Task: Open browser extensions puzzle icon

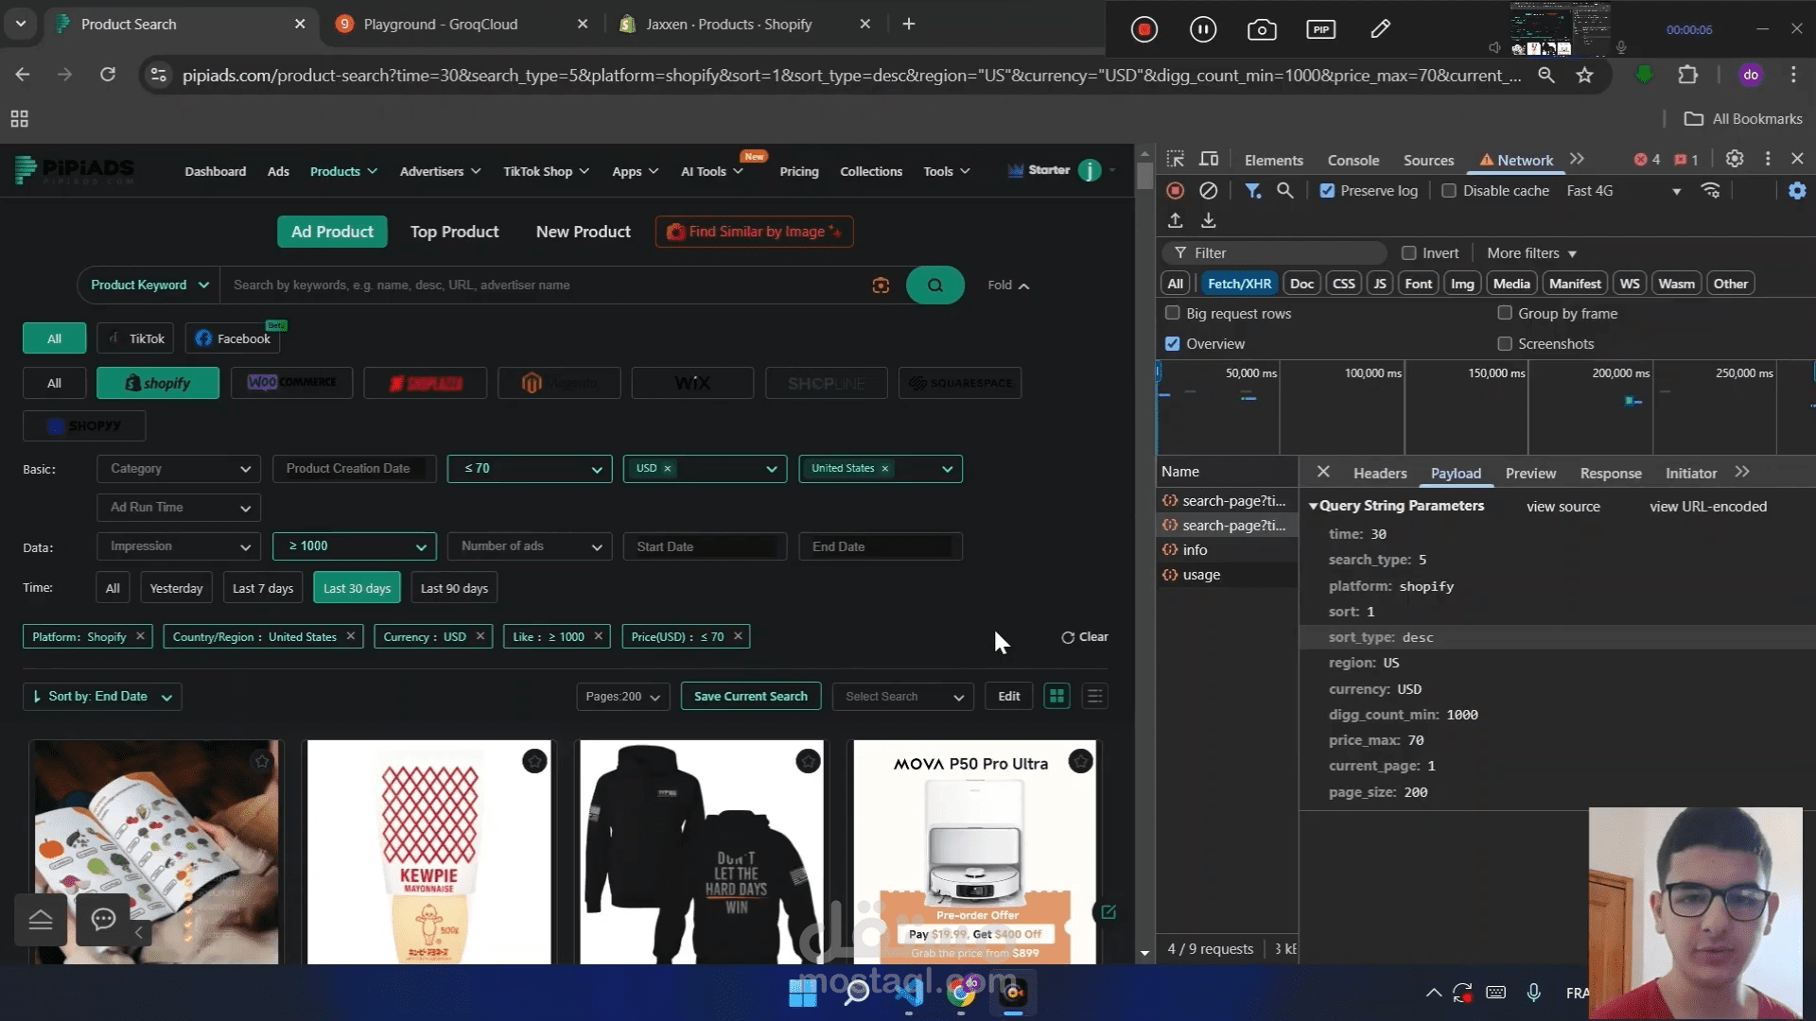Action: click(1688, 75)
